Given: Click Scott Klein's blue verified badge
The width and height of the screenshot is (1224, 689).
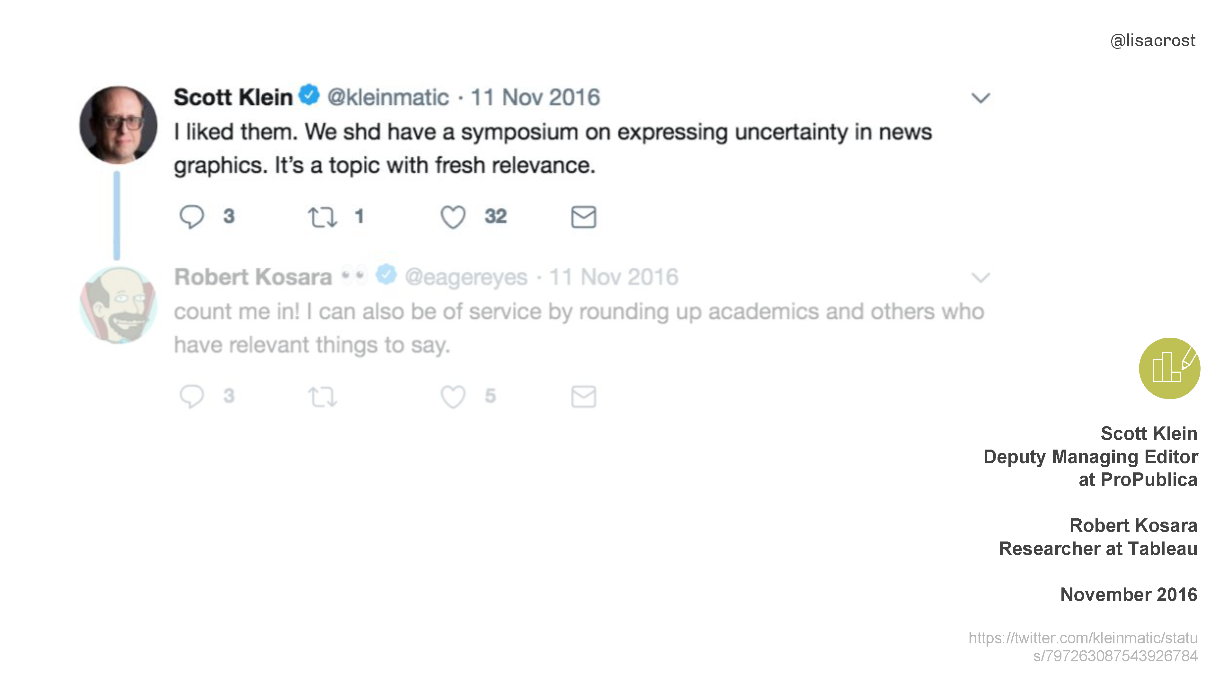Looking at the screenshot, I should [309, 94].
